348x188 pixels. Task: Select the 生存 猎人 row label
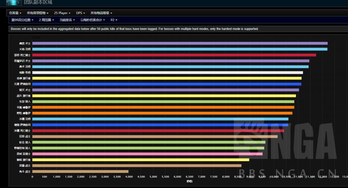[x=25, y=101]
